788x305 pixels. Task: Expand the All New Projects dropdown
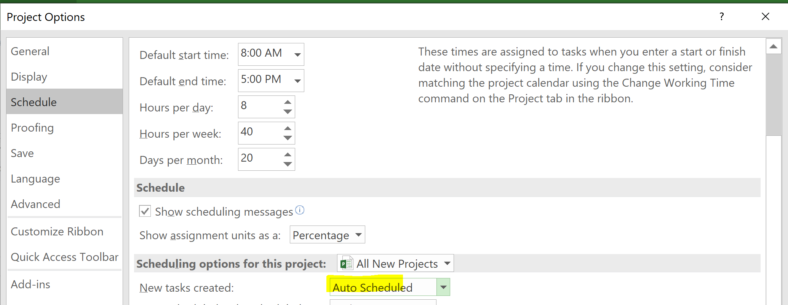[x=447, y=263]
